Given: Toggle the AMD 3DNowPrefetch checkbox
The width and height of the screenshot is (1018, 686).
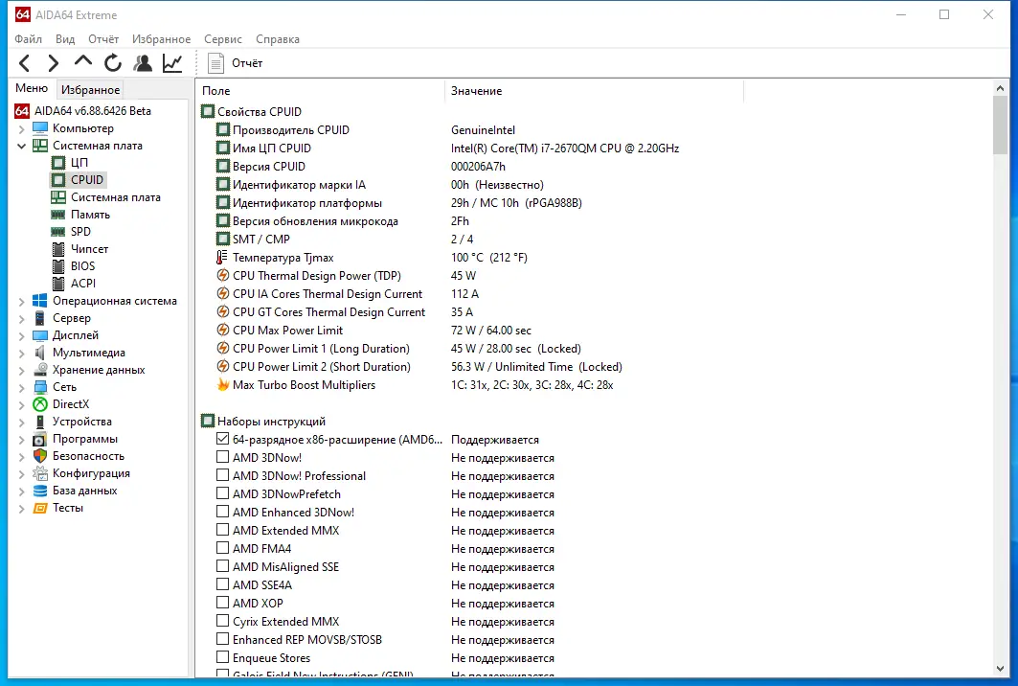Looking at the screenshot, I should [223, 493].
